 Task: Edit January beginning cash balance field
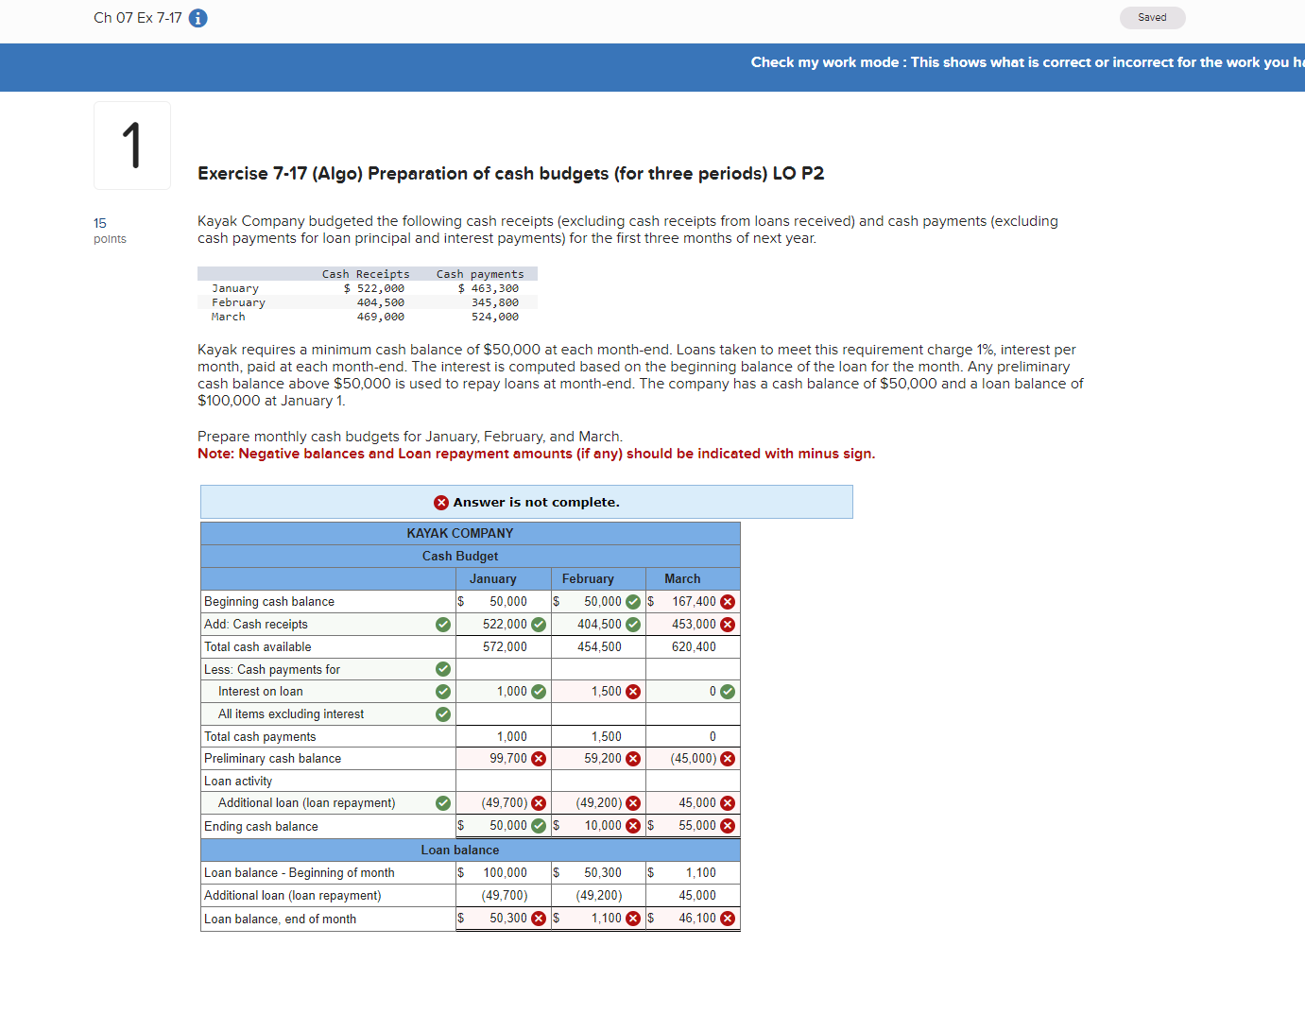504,602
